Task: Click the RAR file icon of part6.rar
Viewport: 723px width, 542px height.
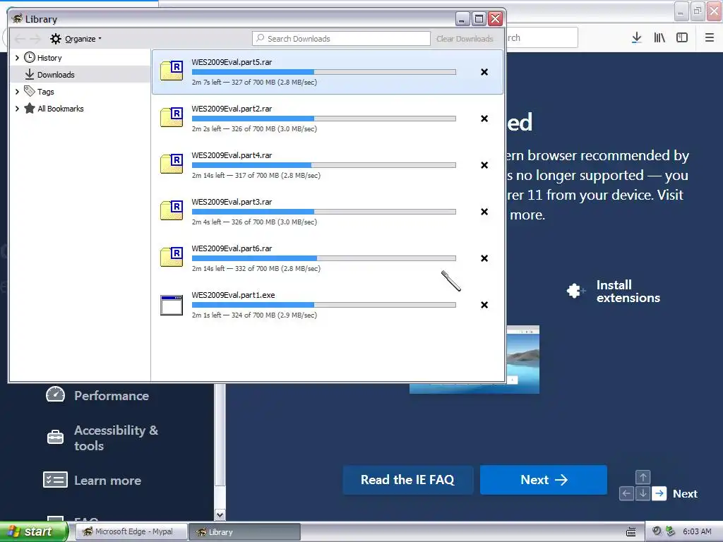Action: (x=172, y=258)
